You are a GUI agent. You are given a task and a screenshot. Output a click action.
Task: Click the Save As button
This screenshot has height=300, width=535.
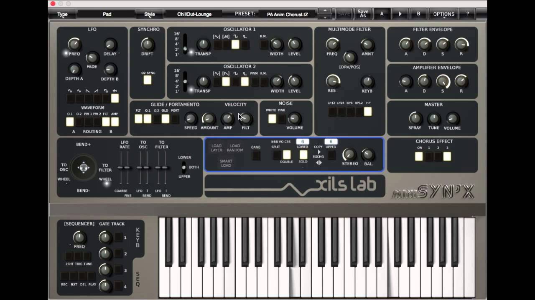point(363,14)
